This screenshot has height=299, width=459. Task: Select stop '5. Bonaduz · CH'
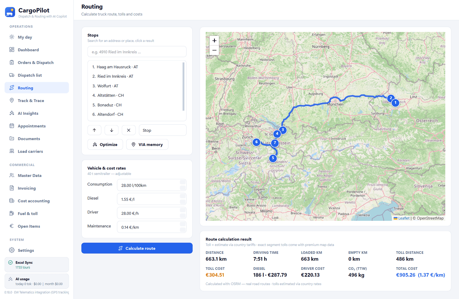click(x=135, y=105)
